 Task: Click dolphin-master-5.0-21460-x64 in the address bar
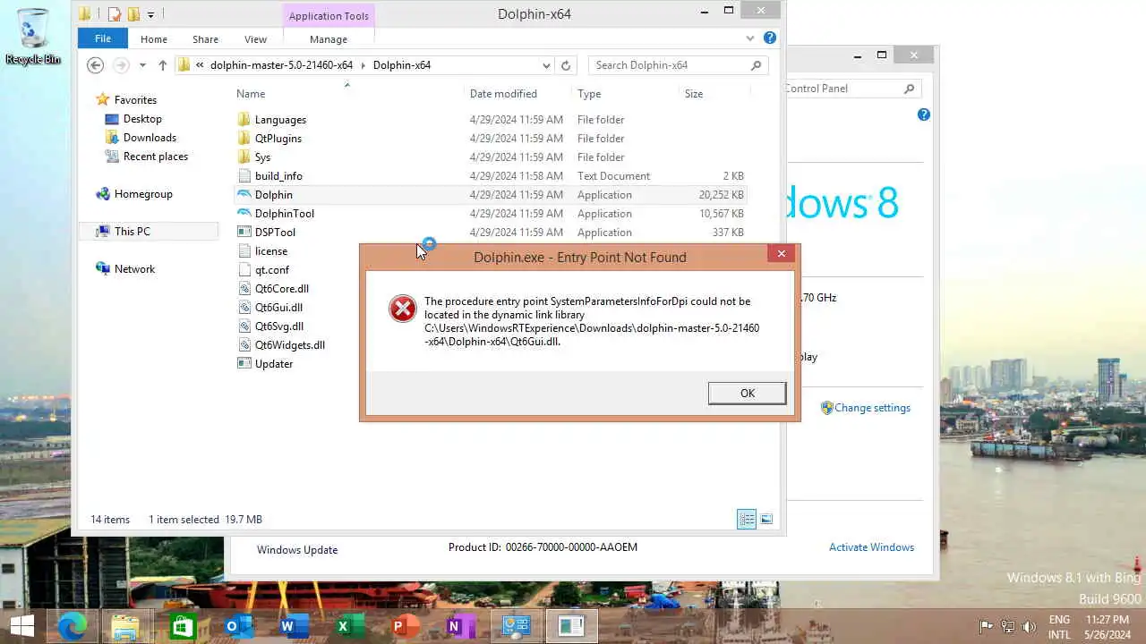[x=281, y=65]
